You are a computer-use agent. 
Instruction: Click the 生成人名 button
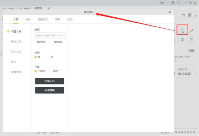click(50, 81)
